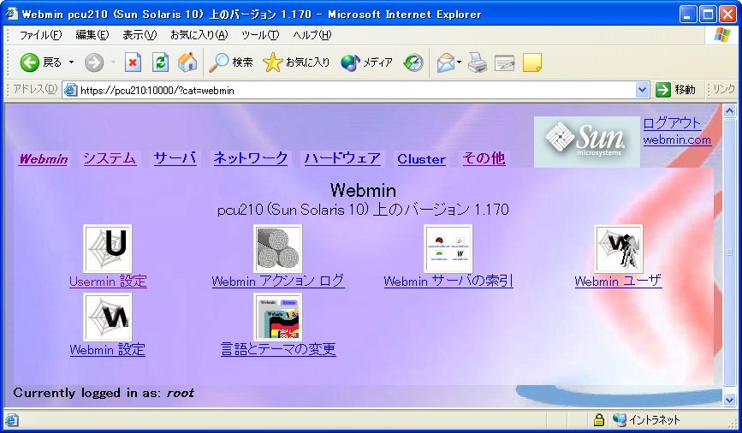Click the ログアウト link
The width and height of the screenshot is (742, 433).
672,123
